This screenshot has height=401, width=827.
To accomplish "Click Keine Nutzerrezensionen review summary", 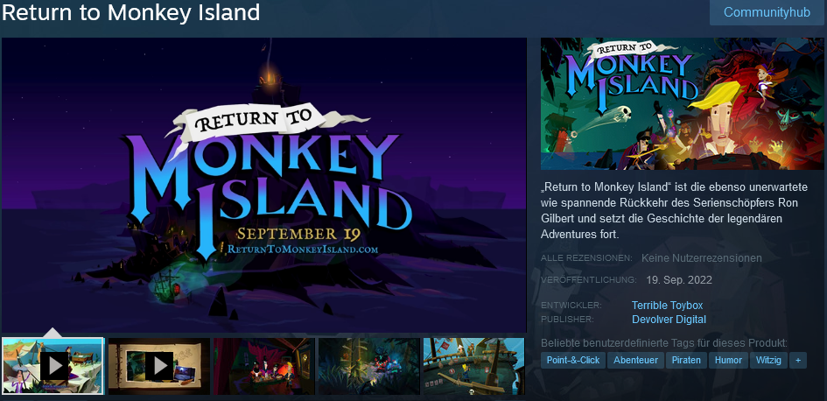I will pos(702,258).
